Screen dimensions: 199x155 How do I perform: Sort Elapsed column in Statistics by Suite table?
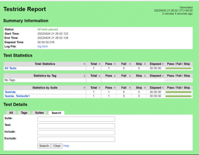163,88
